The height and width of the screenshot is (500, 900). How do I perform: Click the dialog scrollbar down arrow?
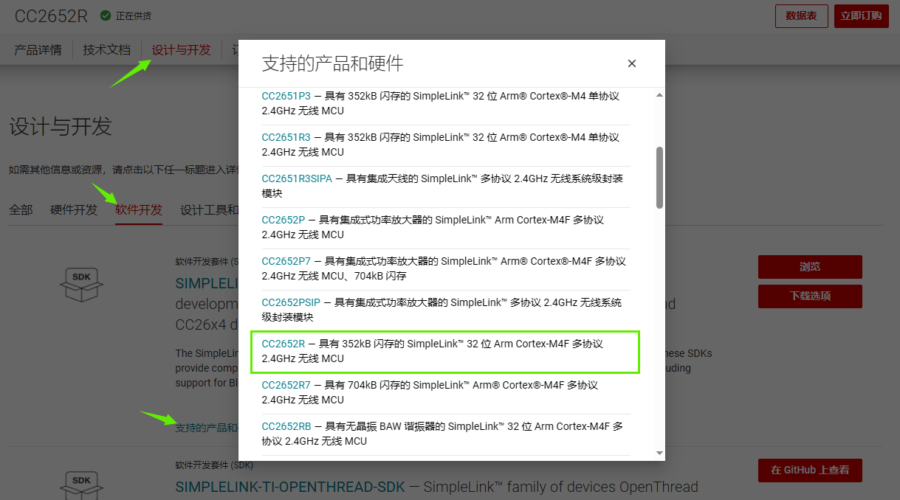pos(659,454)
